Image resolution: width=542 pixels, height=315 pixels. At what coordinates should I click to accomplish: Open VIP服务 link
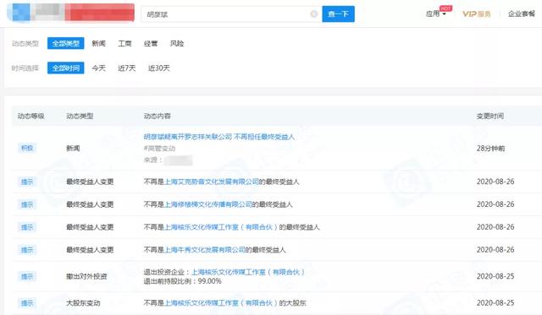tap(477, 14)
